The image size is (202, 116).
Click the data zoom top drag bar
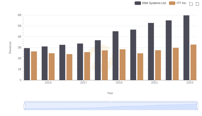tap(111, 102)
